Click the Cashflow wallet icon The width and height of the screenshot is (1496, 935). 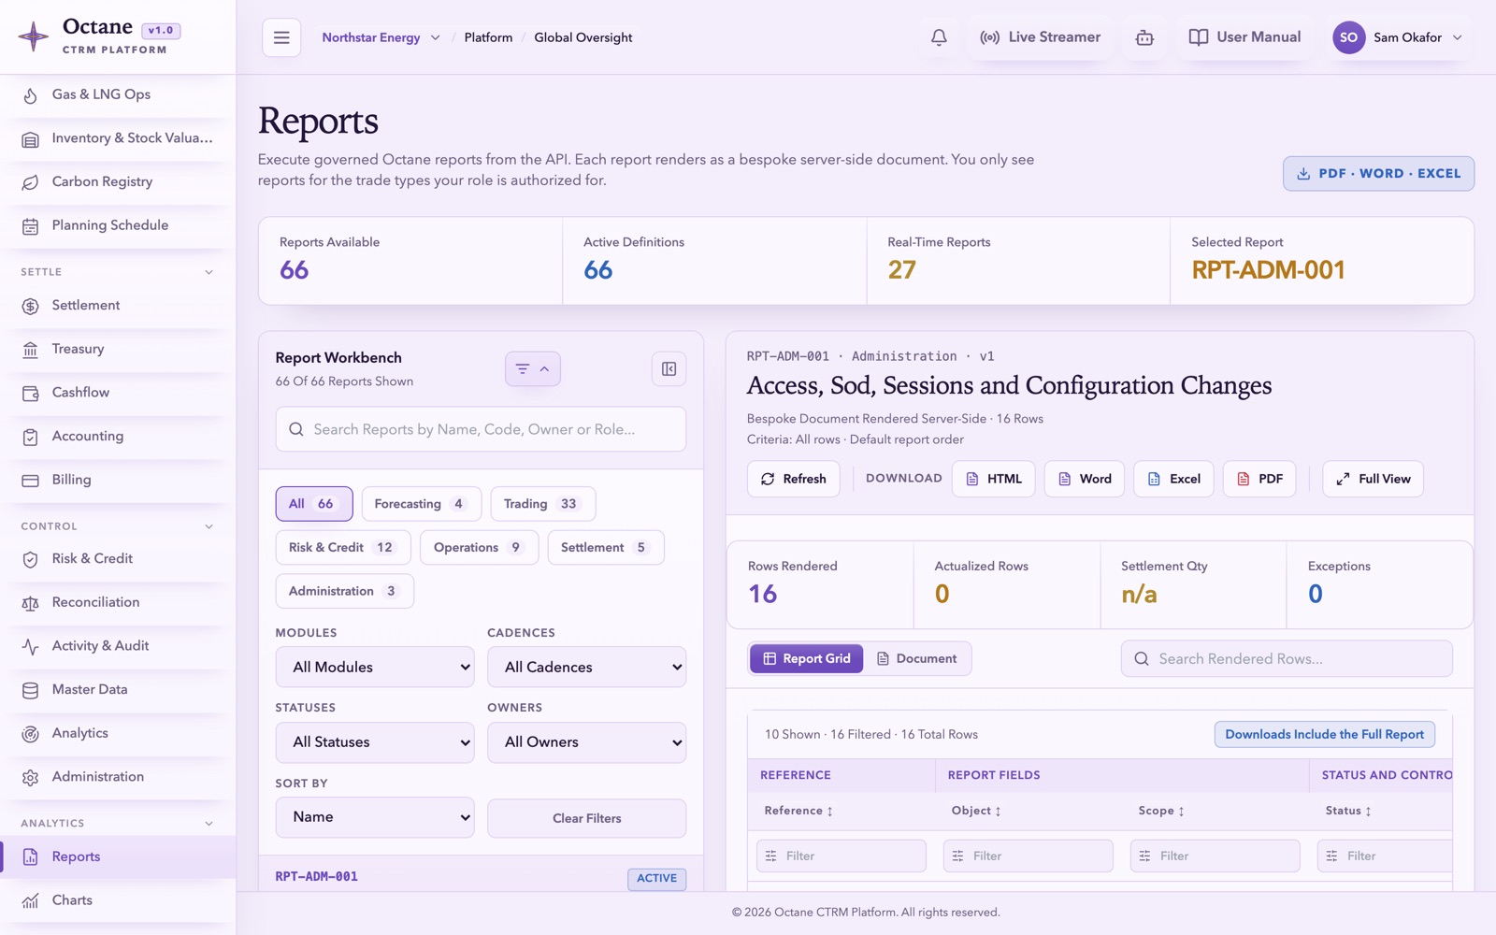pyautogui.click(x=30, y=393)
